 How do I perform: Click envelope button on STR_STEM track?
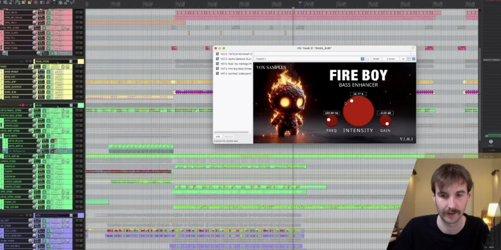(x=55, y=192)
